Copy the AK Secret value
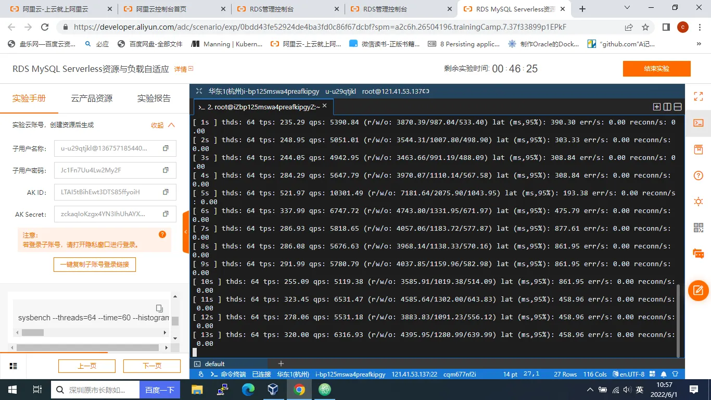The width and height of the screenshot is (711, 400). coord(166,214)
